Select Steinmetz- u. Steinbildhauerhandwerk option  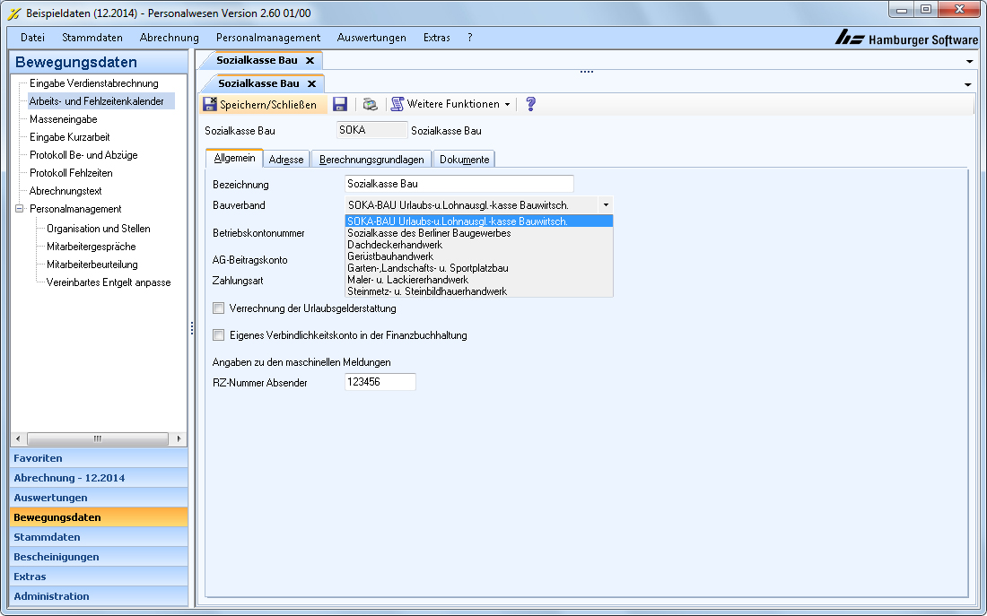[x=479, y=291]
